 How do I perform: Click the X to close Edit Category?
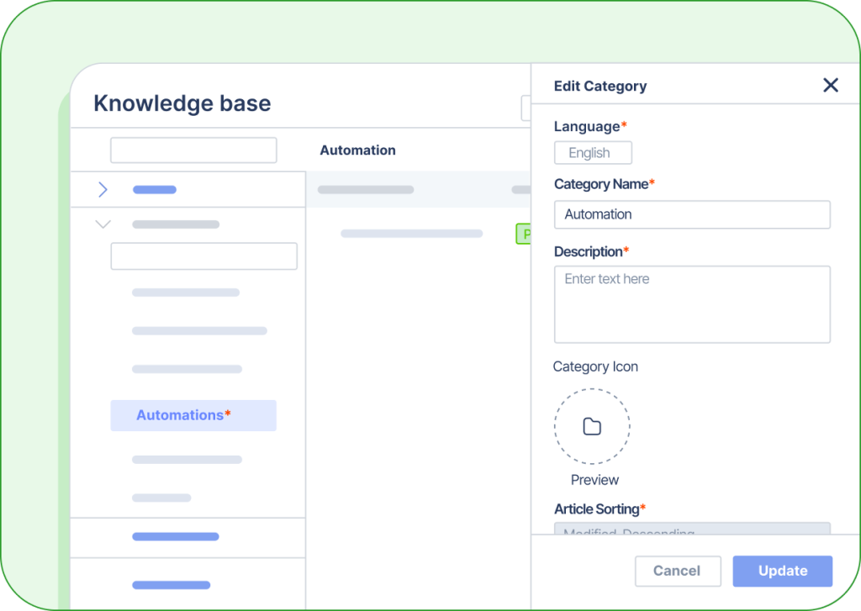pyautogui.click(x=831, y=85)
